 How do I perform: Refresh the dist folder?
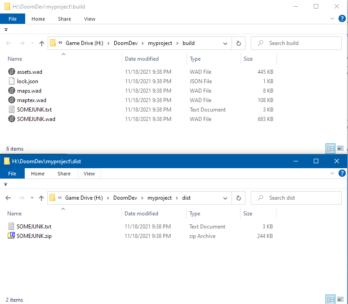tap(239, 198)
